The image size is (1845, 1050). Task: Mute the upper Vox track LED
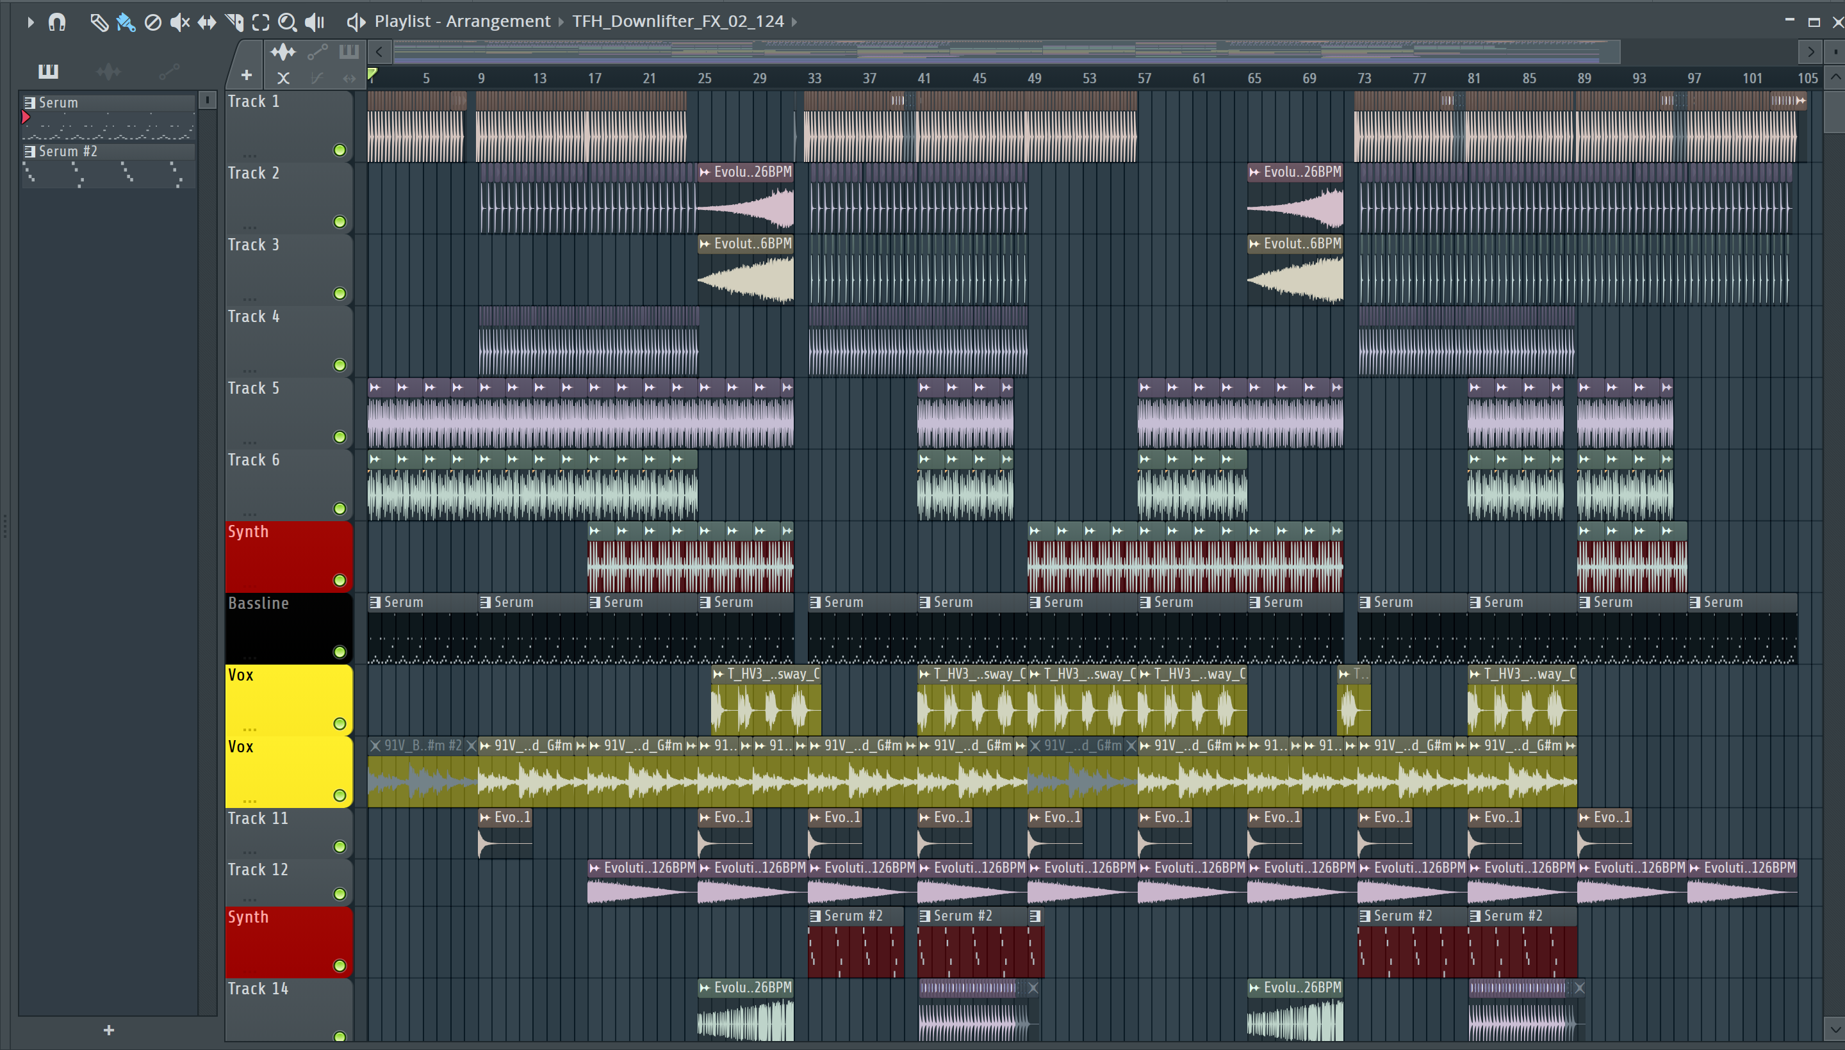(x=339, y=723)
